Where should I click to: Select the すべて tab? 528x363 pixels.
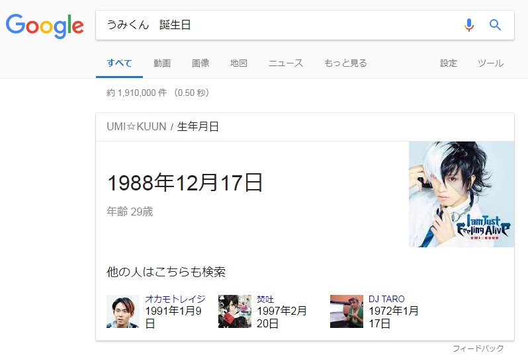tap(119, 63)
